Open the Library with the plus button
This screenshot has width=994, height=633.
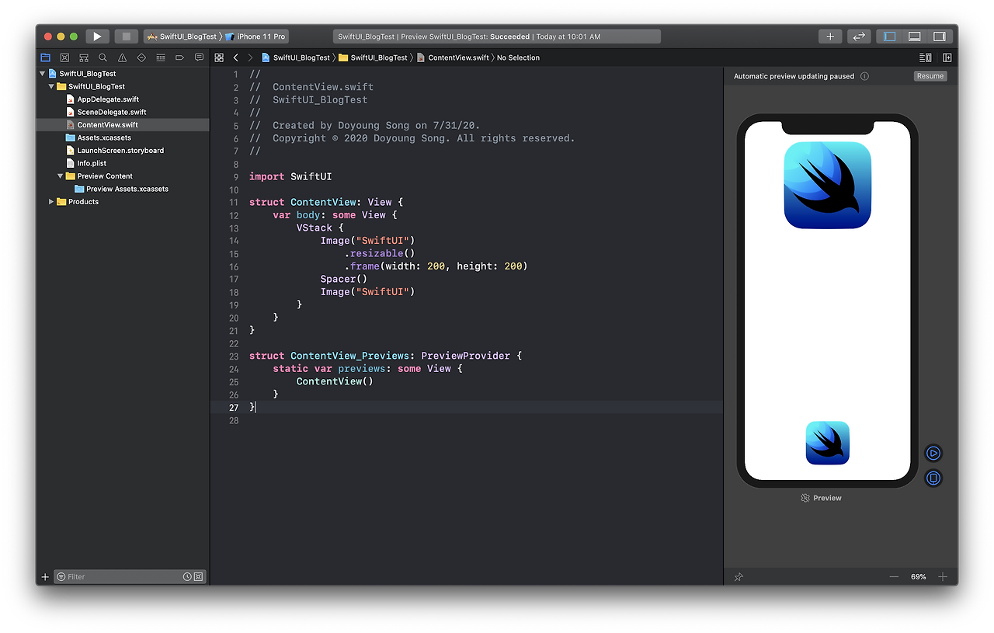click(x=830, y=37)
